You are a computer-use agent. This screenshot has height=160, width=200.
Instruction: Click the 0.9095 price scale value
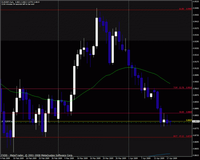[x=196, y=75]
